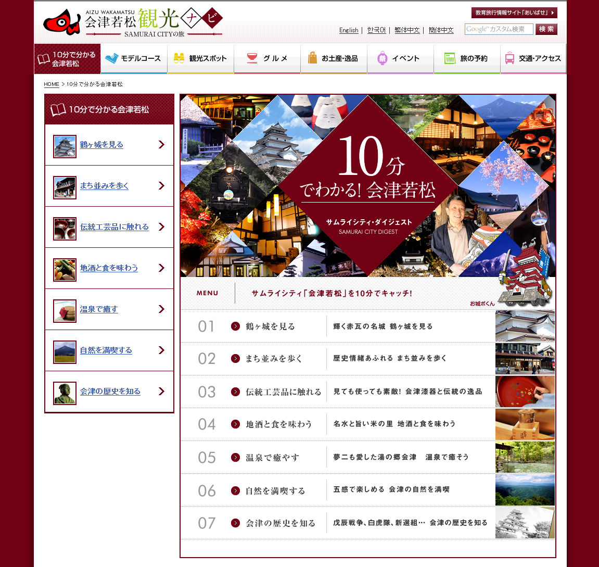Image resolution: width=599 pixels, height=567 pixels.
Task: Click the red circle arrow icon beside 温泉で癒やす
Action: [x=235, y=457]
